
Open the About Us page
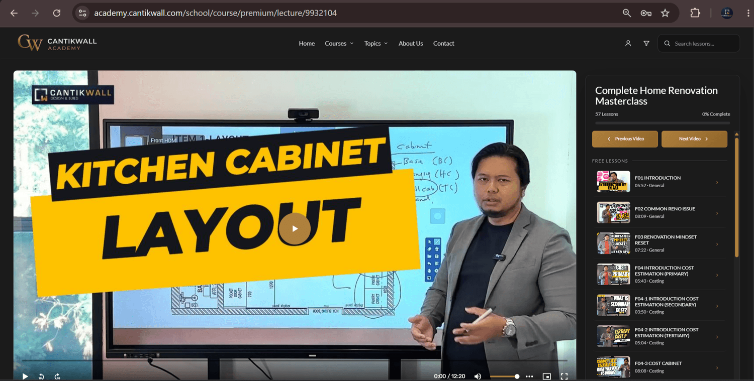(411, 44)
